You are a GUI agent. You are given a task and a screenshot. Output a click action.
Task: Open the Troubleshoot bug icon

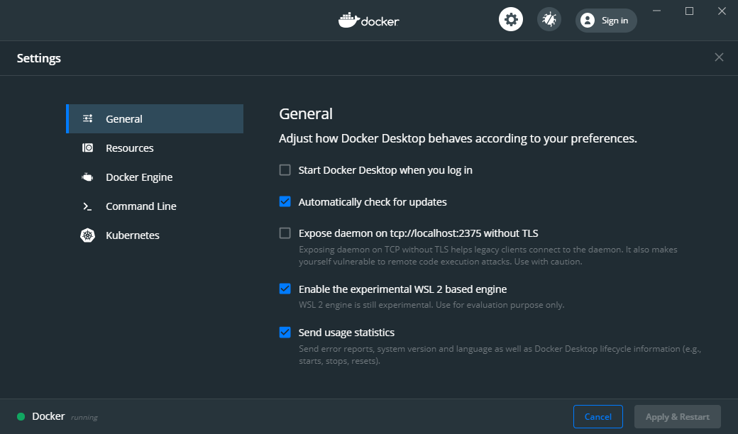pos(549,19)
